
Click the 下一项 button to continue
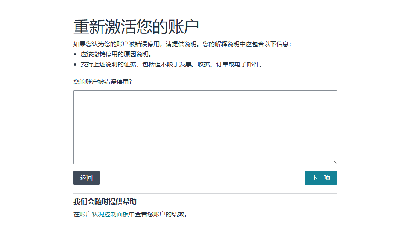pyautogui.click(x=320, y=178)
